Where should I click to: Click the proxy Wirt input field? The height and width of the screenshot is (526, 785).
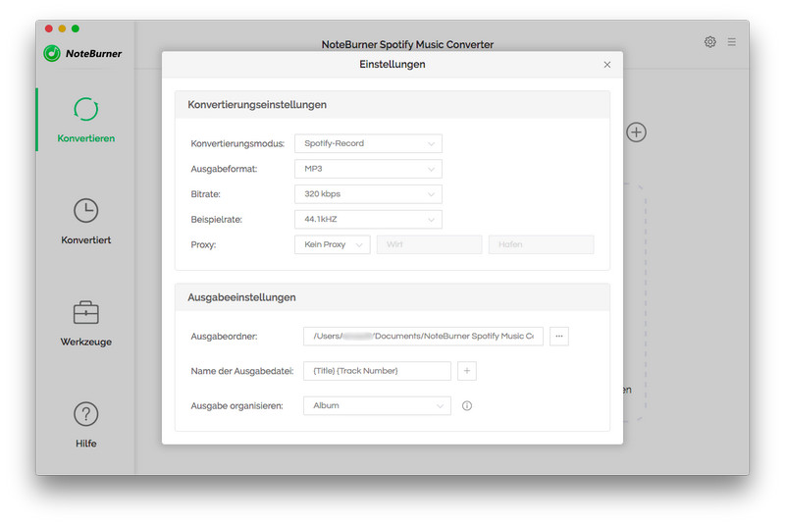click(429, 244)
